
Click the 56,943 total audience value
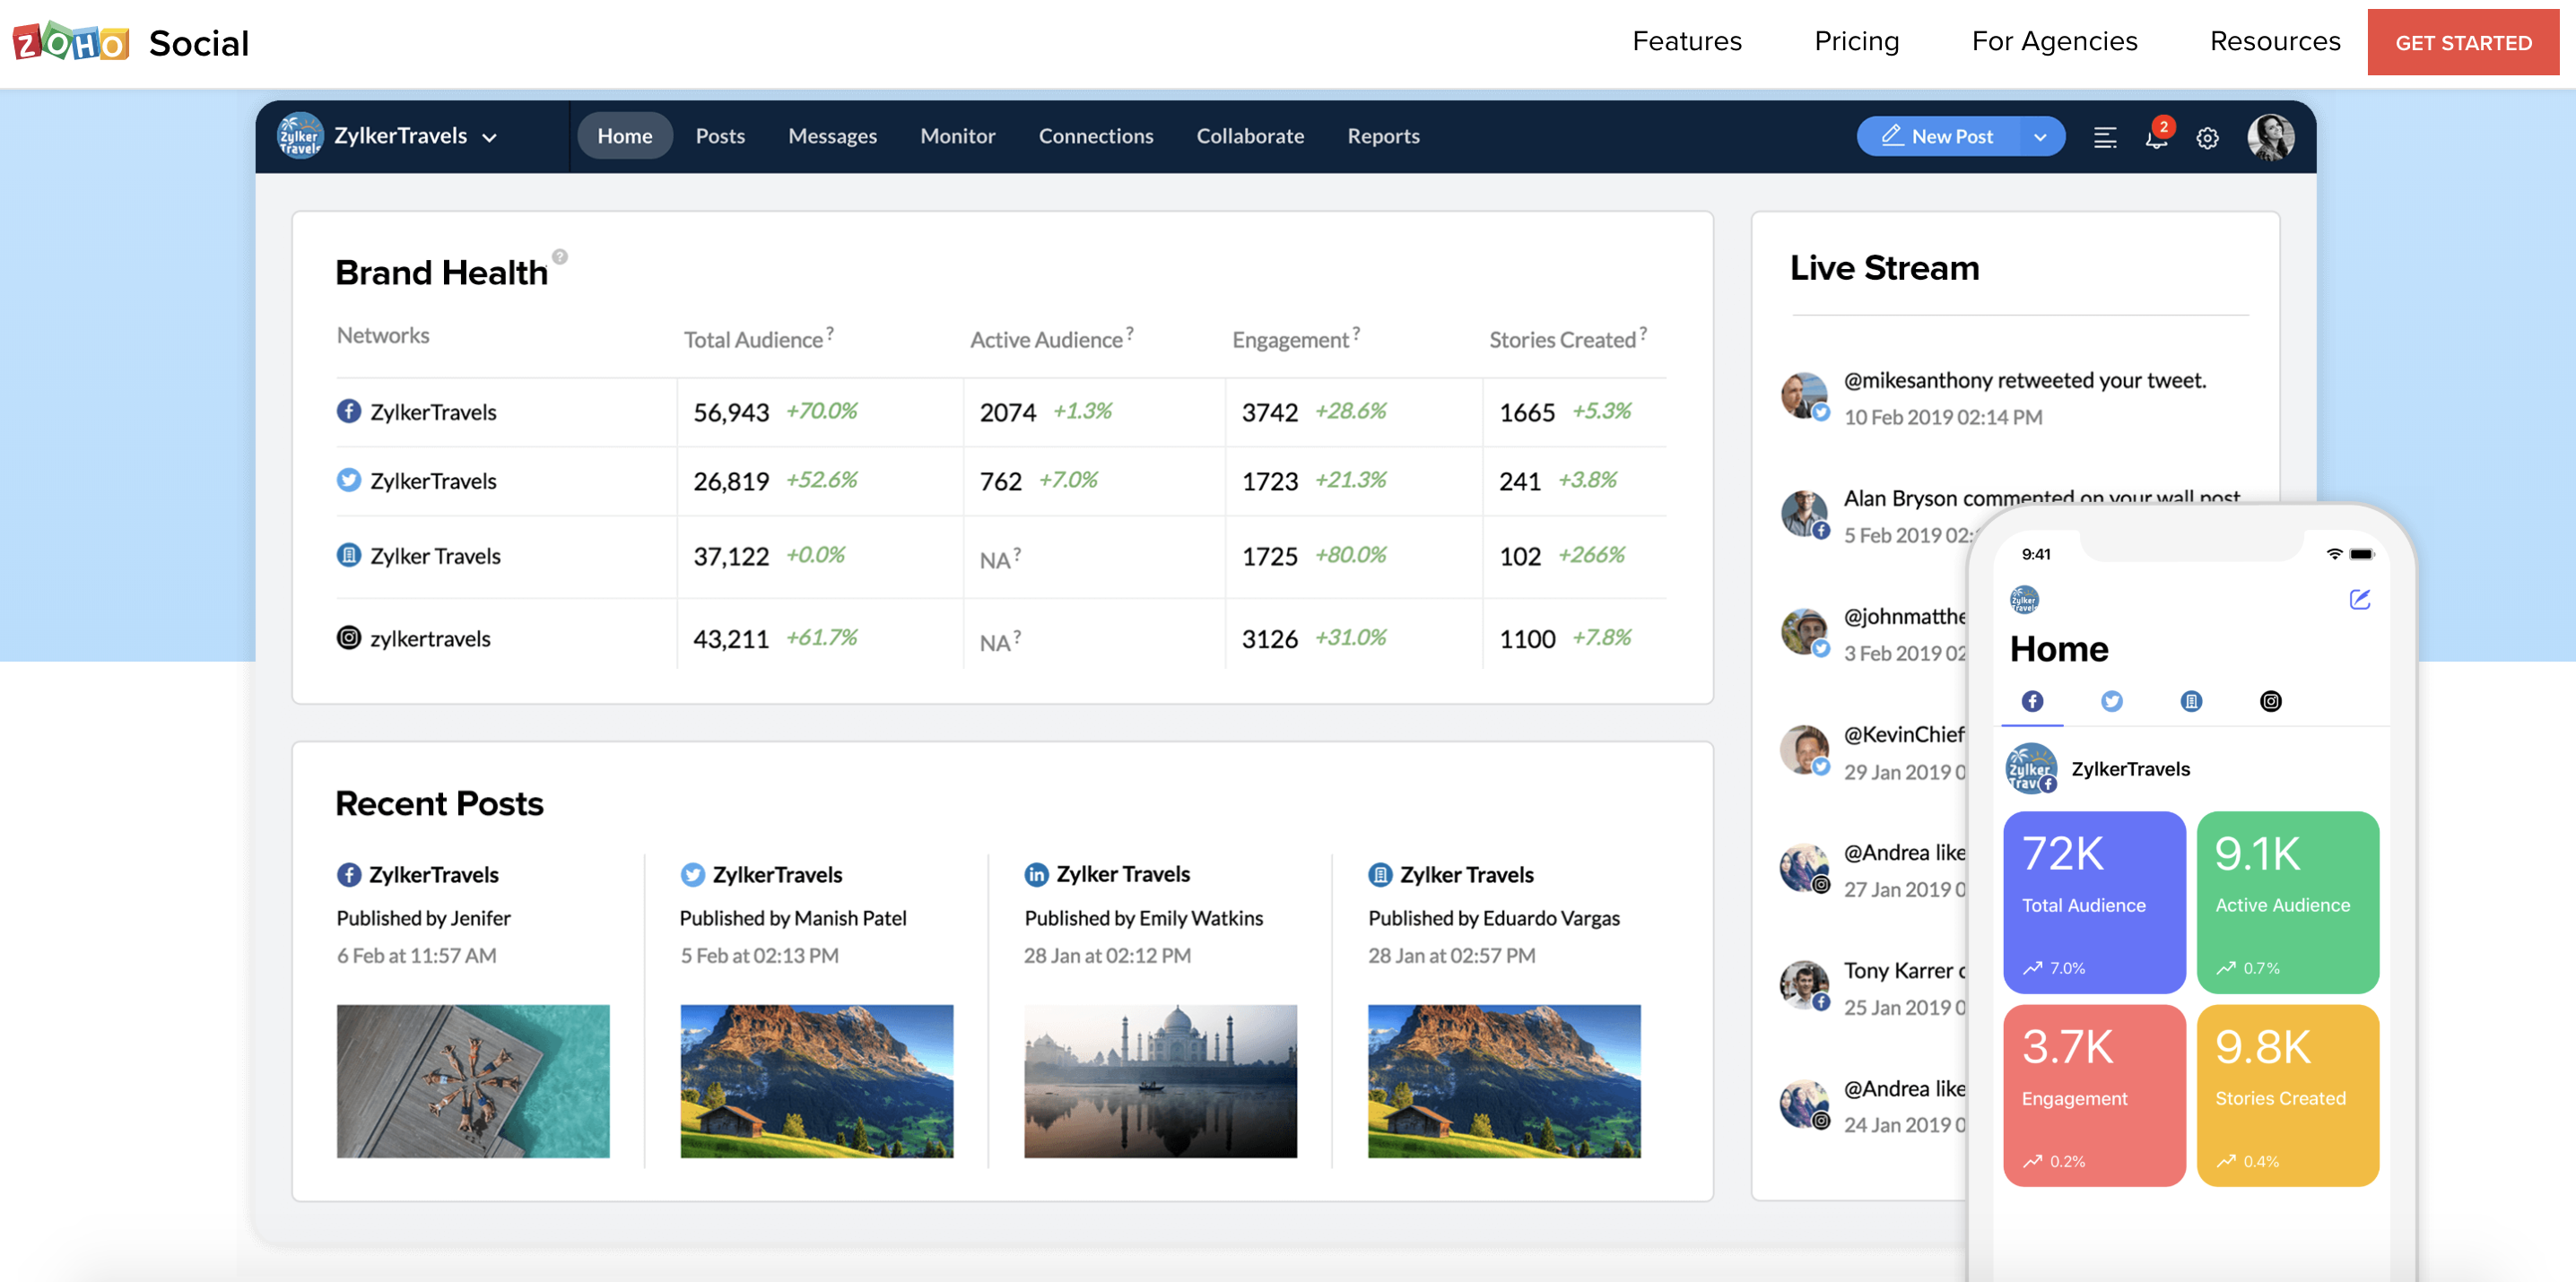[x=731, y=411]
